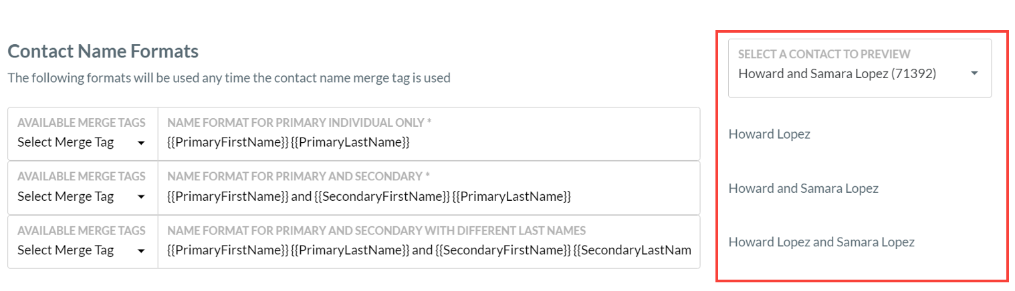The image size is (1015, 291).
Task: Click the first row's Available Merge Tags label
Action: [81, 123]
